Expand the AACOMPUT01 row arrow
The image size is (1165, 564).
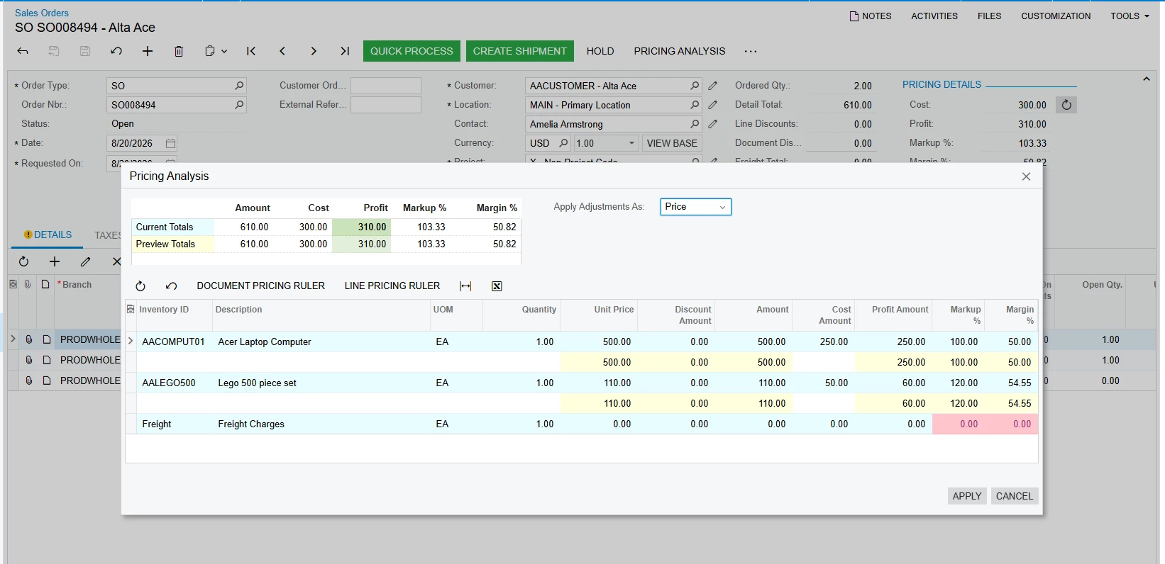pyautogui.click(x=131, y=342)
